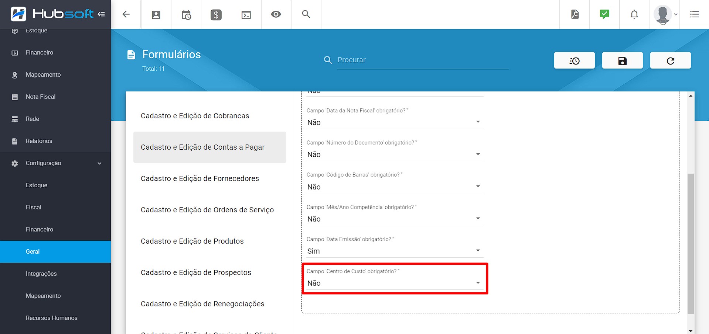The height and width of the screenshot is (334, 709).
Task: Open the client profile icon in toolbar
Action: pos(156,15)
